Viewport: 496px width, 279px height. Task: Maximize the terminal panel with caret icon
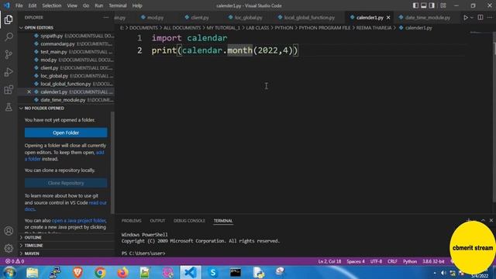click(483, 220)
